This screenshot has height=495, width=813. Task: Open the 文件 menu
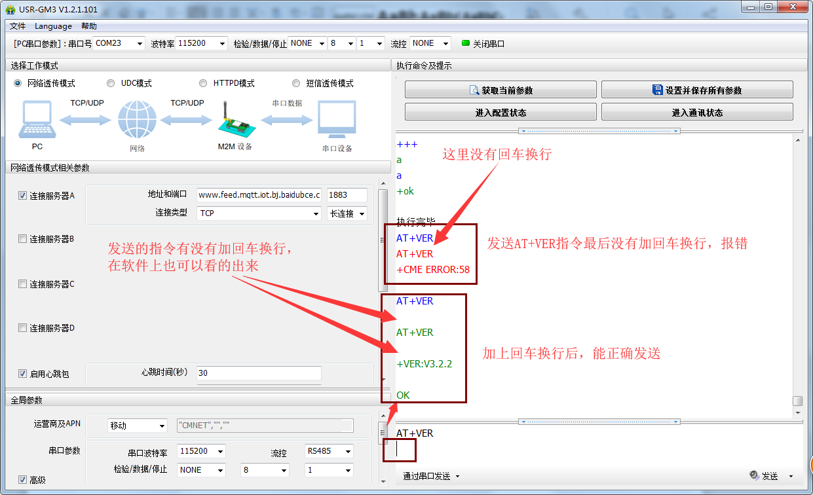tap(18, 26)
